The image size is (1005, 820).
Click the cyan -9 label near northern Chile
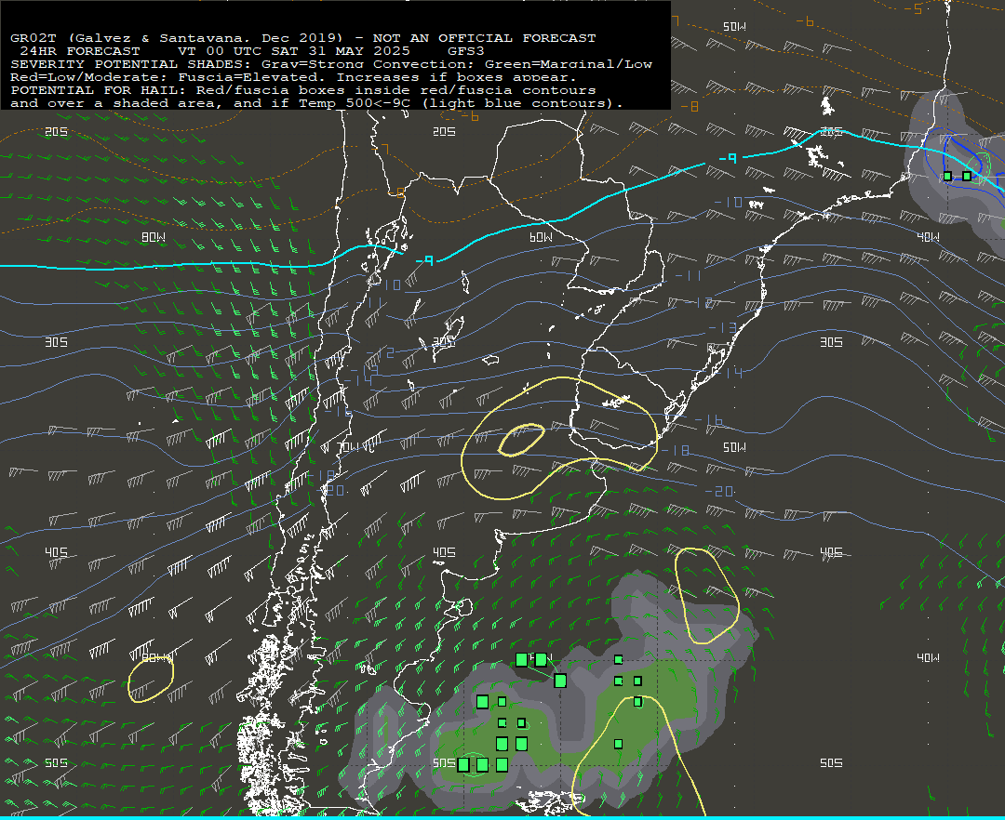[x=424, y=260]
